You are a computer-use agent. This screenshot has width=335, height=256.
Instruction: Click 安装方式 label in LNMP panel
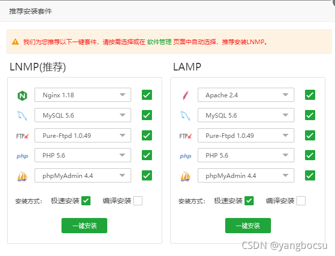28,201
